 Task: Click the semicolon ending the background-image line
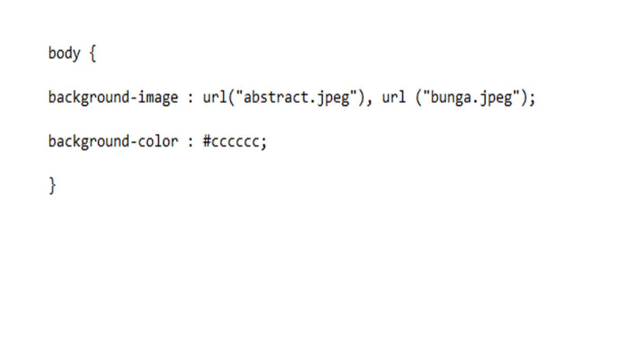[532, 99]
